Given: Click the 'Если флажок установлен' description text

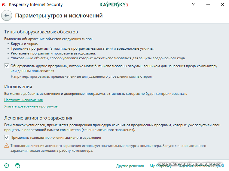Looking at the screenshot, I should 112,127.
